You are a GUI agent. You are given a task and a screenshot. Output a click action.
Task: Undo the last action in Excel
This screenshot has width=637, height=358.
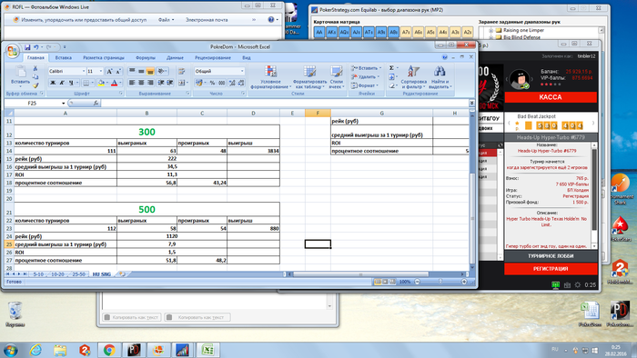click(x=35, y=47)
